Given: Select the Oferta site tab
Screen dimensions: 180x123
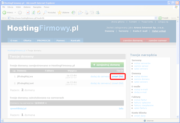Looking at the screenshot, I should (x=27, y=40).
